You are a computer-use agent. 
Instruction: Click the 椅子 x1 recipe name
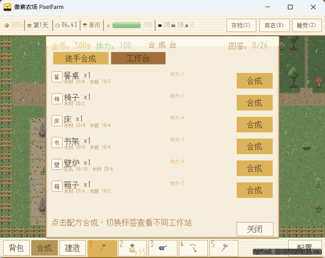point(77,97)
